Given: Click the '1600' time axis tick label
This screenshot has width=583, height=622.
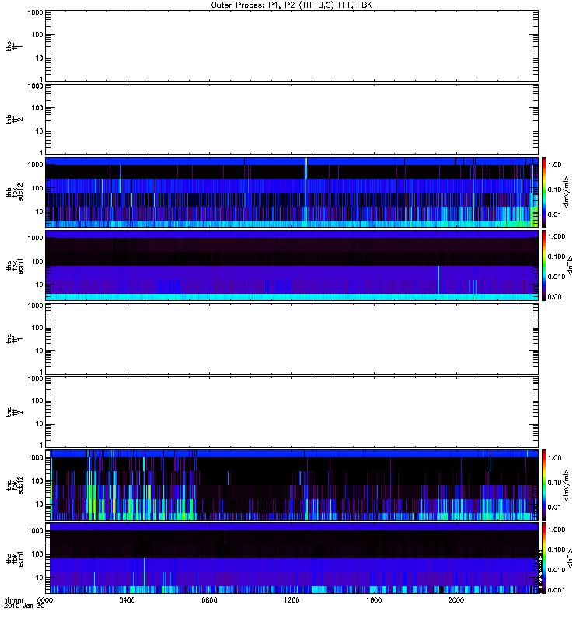Looking at the screenshot, I should coord(374,600).
